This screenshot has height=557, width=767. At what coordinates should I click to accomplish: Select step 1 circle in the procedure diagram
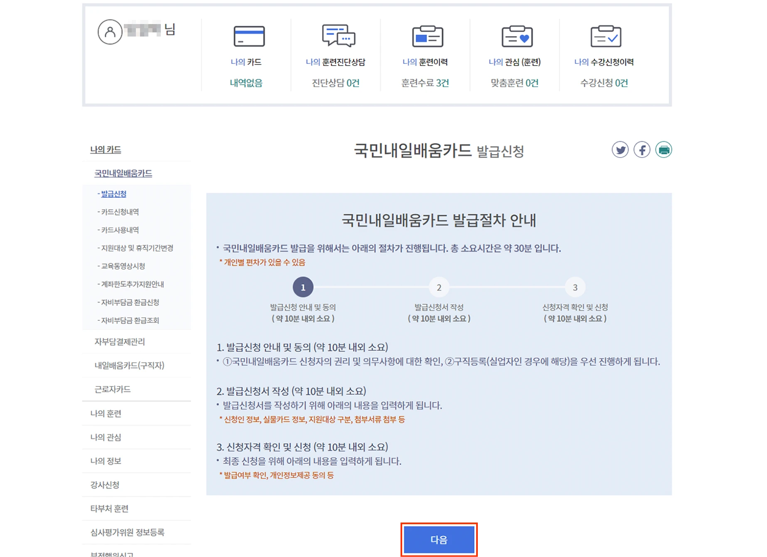click(x=303, y=287)
